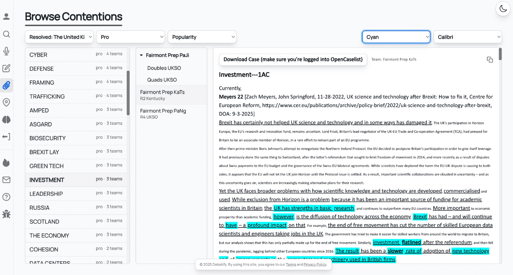Open the Popularity sort dropdown
513x275 pixels.
202,37
